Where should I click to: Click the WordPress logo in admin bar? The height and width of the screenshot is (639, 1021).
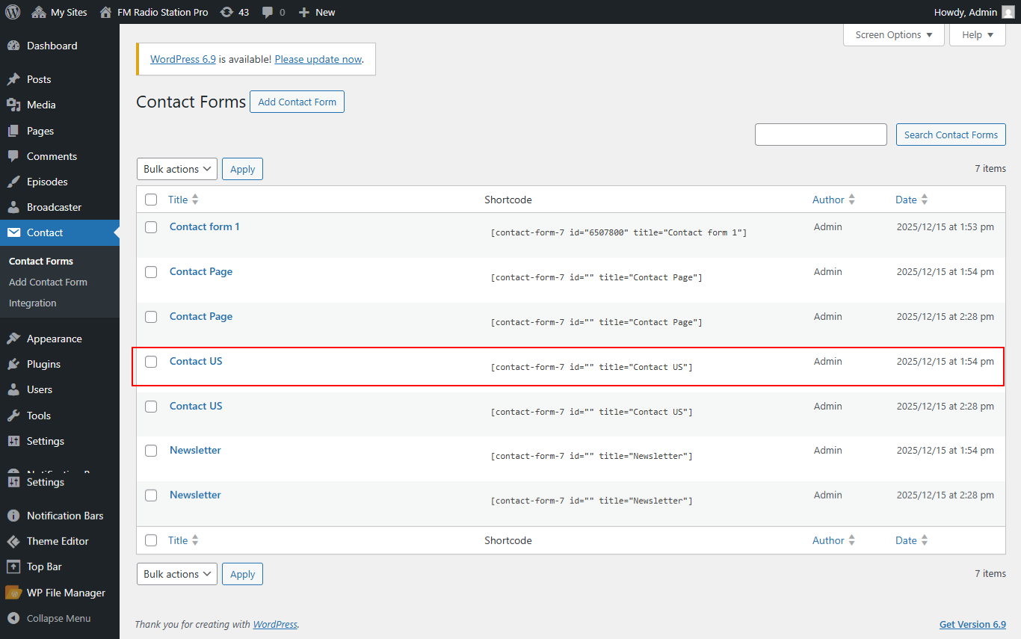coord(12,12)
